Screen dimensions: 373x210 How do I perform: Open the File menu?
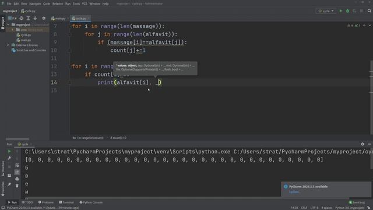[9, 3]
